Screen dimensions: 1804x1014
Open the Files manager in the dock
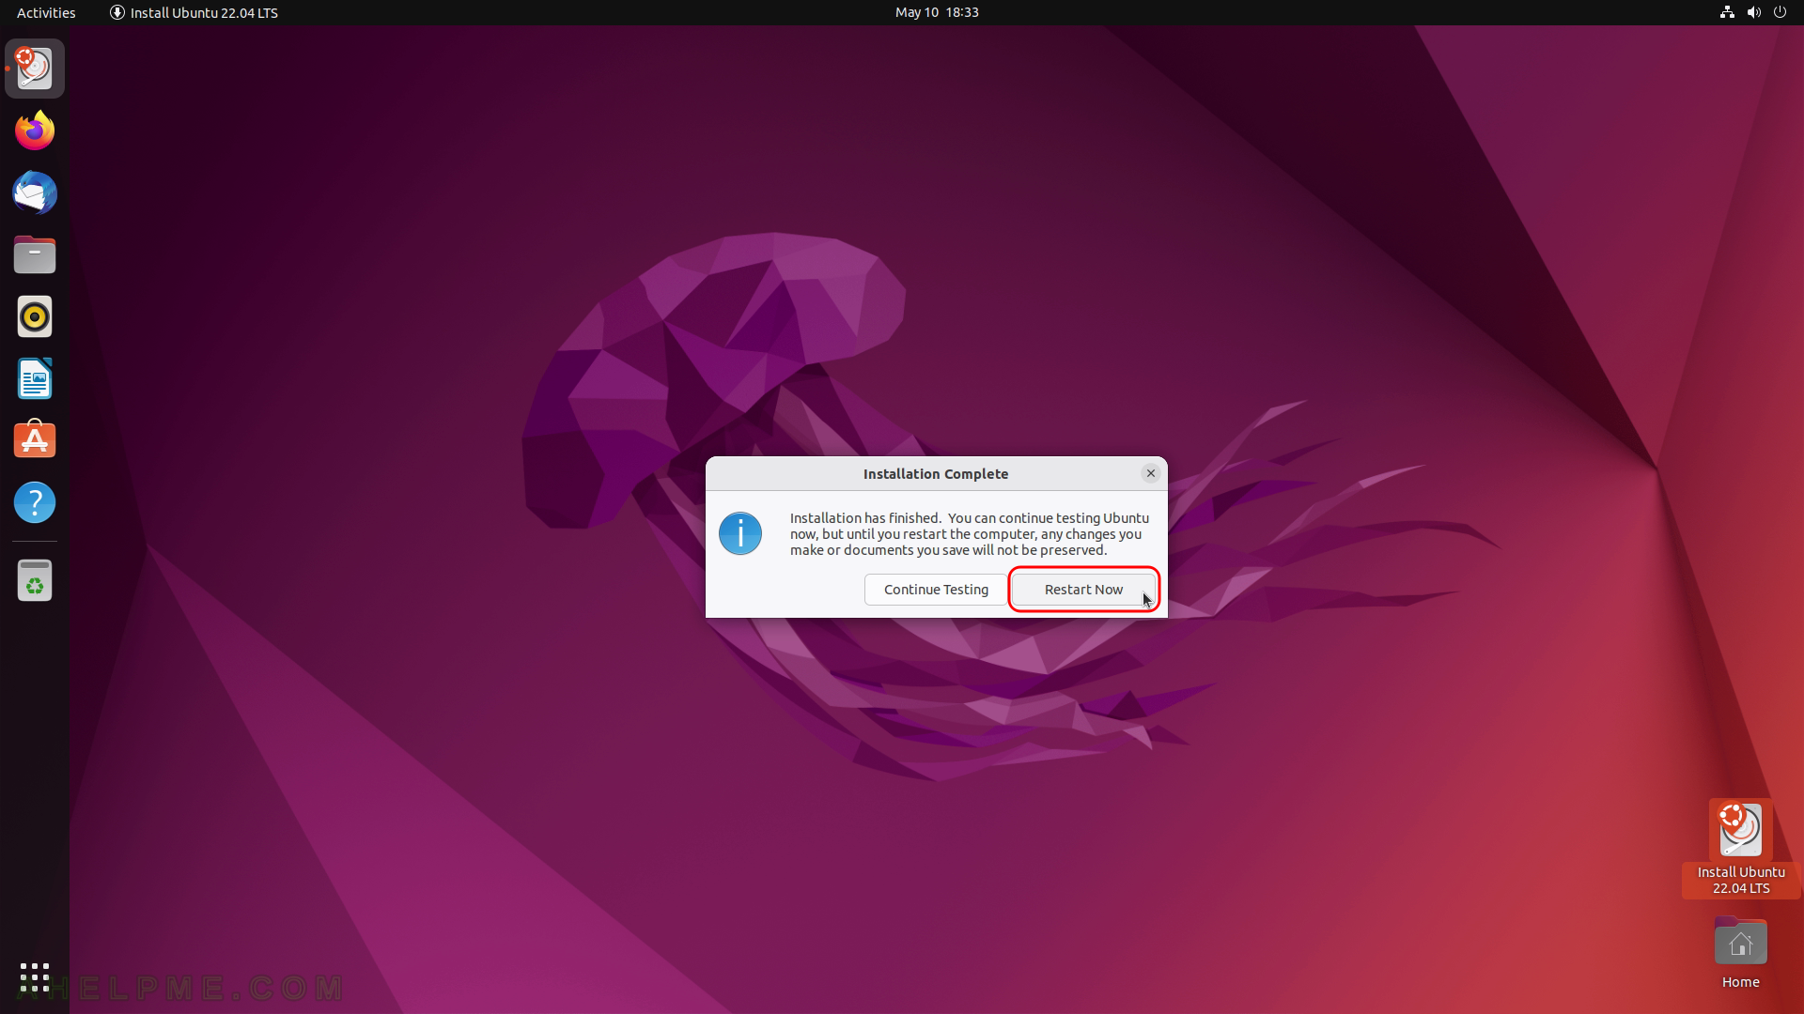[35, 254]
